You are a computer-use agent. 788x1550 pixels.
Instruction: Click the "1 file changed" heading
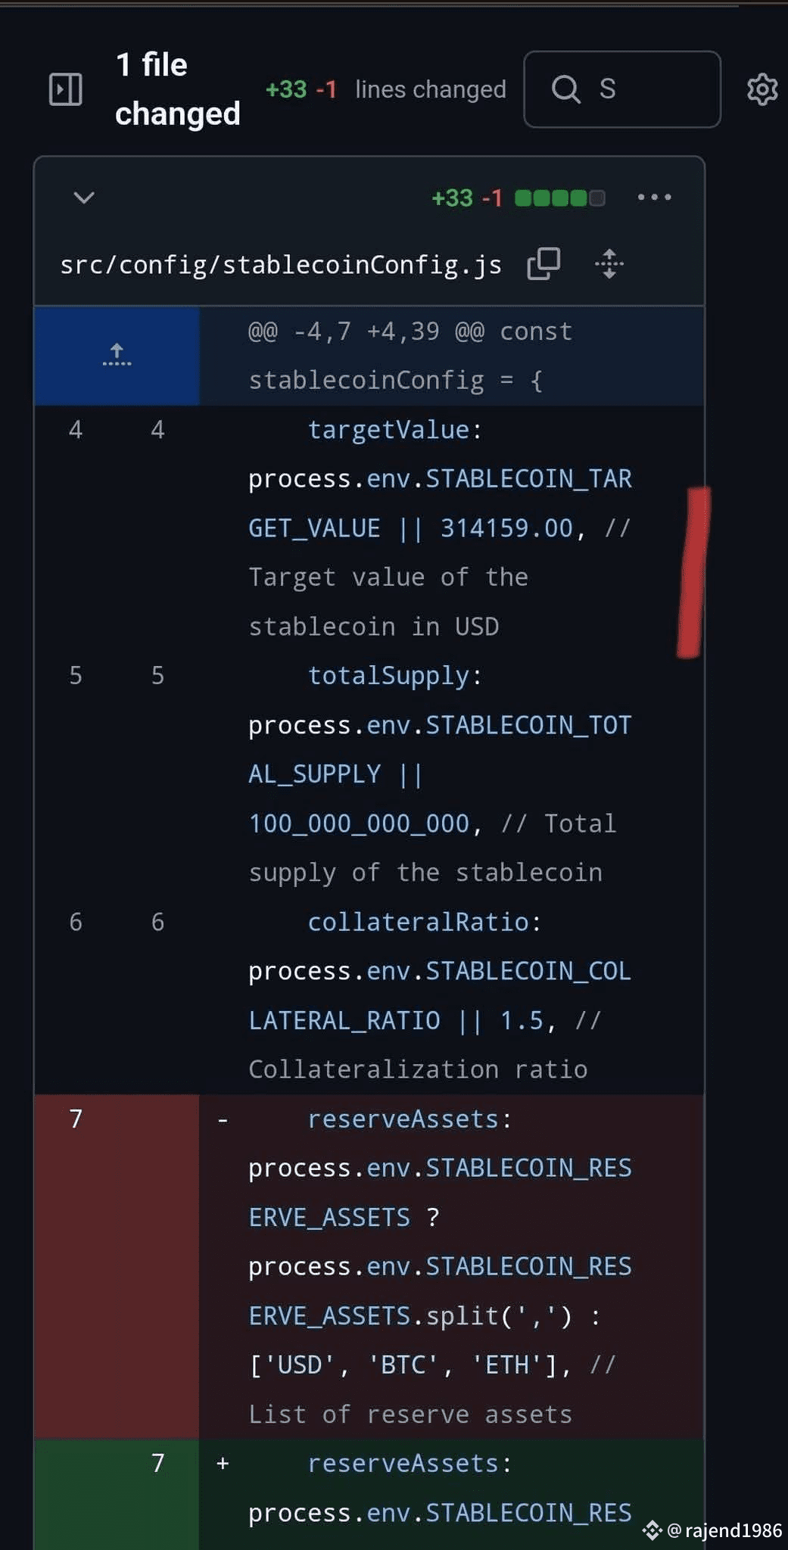coord(177,89)
